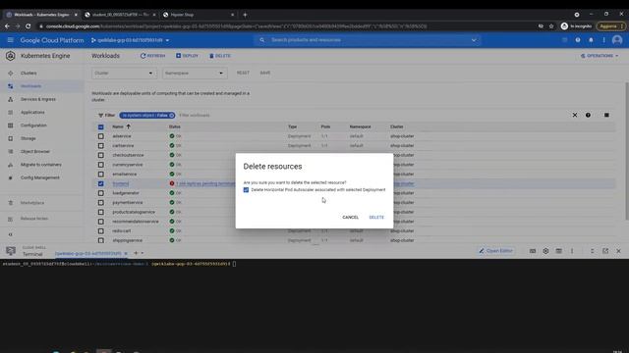This screenshot has width=629, height=353.
Task: Close the Cloud Shell panel
Action: coord(618,251)
